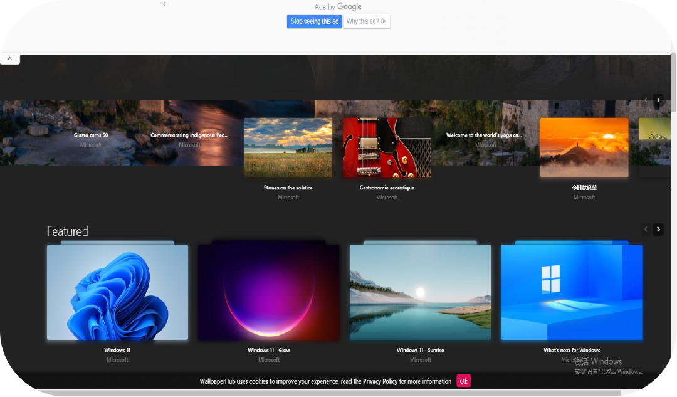677x397 pixels.
Task: Open the red guitar wallpaper thumbnail
Action: tap(387, 148)
